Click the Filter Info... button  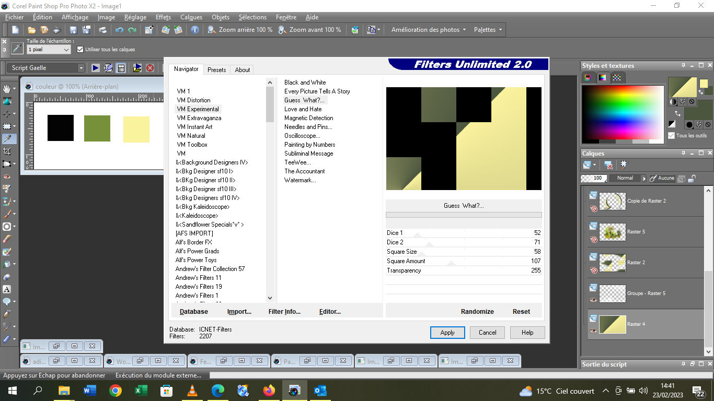pos(284,312)
